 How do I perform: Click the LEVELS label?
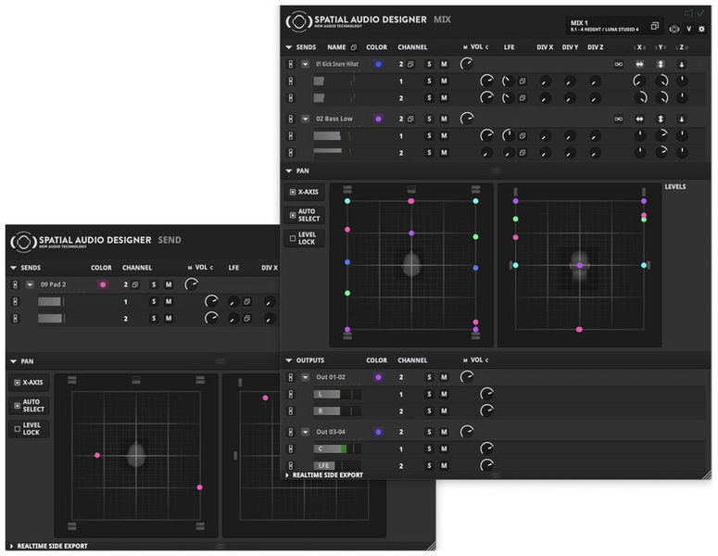point(675,187)
